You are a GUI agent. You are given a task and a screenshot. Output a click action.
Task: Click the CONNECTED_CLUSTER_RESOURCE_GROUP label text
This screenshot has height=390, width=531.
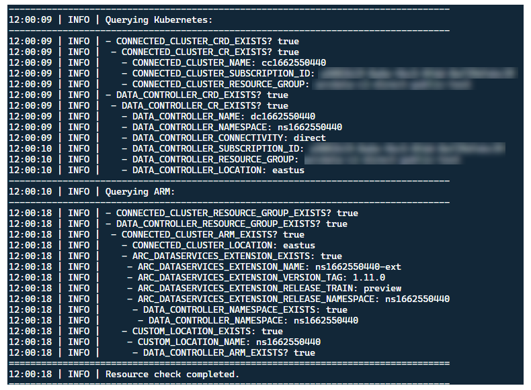[220, 84]
